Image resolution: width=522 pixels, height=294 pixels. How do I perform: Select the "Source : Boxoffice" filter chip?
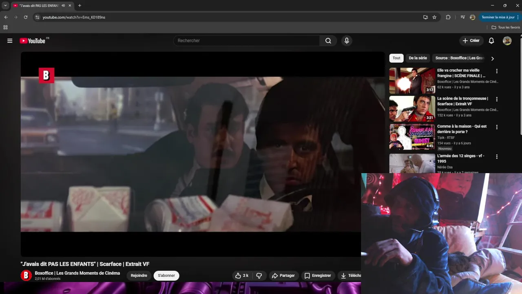tap(459, 58)
